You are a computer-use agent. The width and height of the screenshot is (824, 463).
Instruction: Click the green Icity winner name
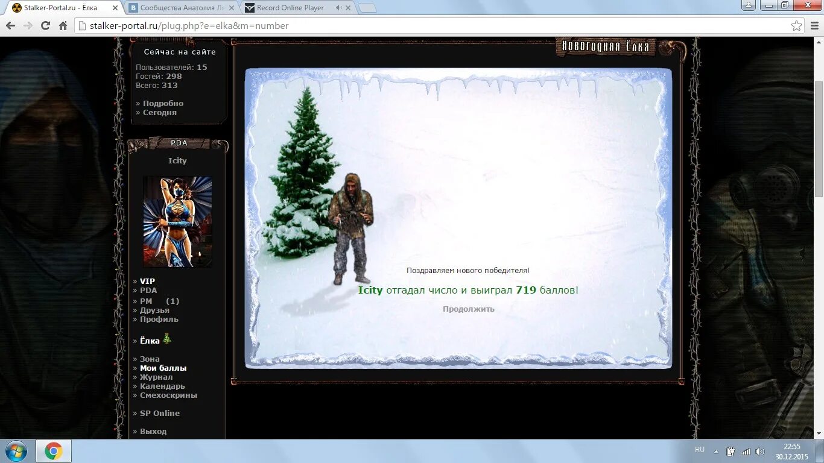pos(370,290)
